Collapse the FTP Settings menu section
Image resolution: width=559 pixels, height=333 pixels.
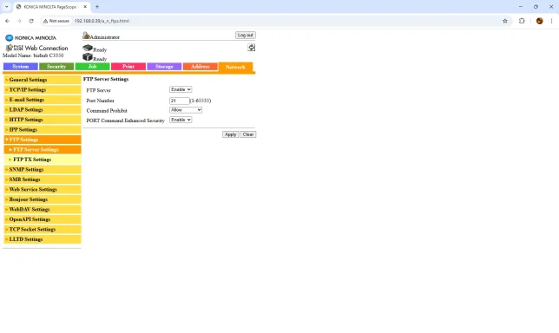click(43, 140)
